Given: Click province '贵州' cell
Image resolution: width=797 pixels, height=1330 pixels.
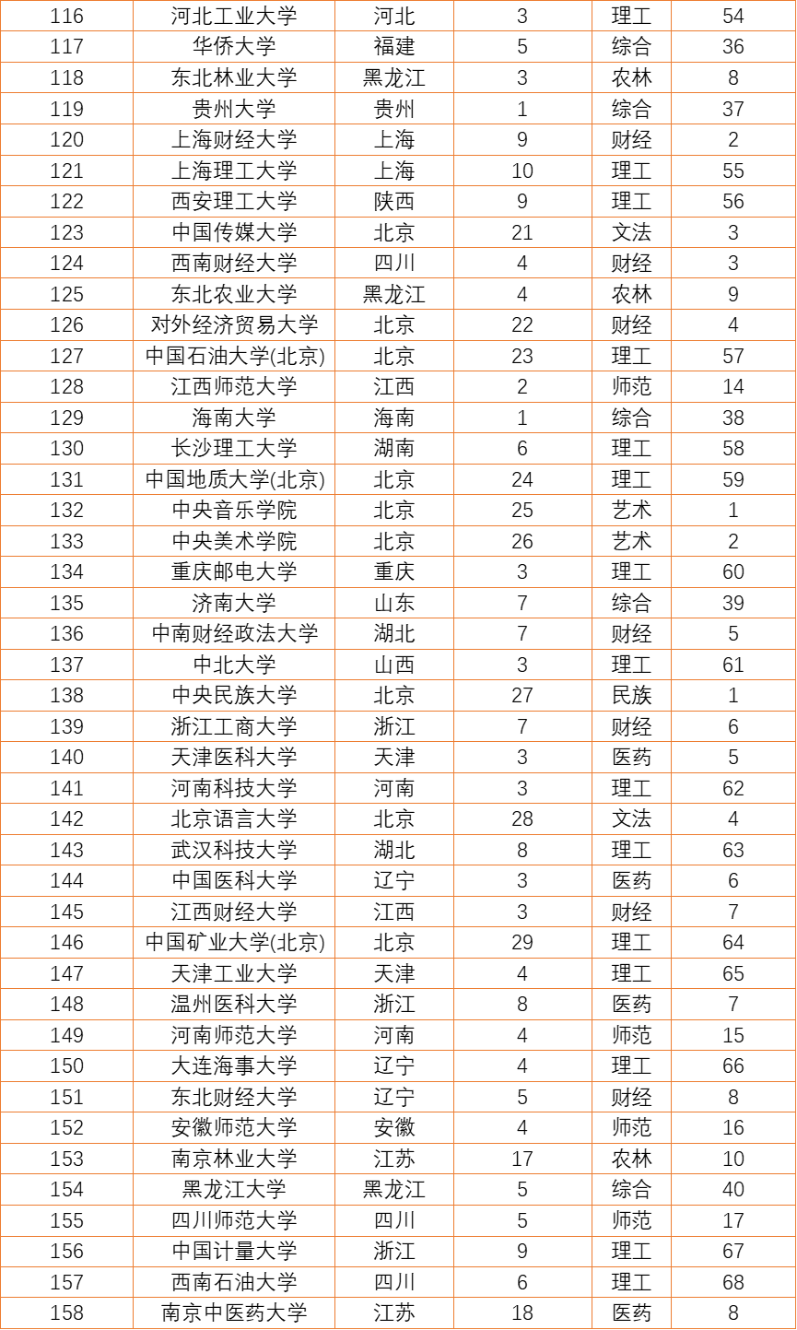Looking at the screenshot, I should [394, 109].
